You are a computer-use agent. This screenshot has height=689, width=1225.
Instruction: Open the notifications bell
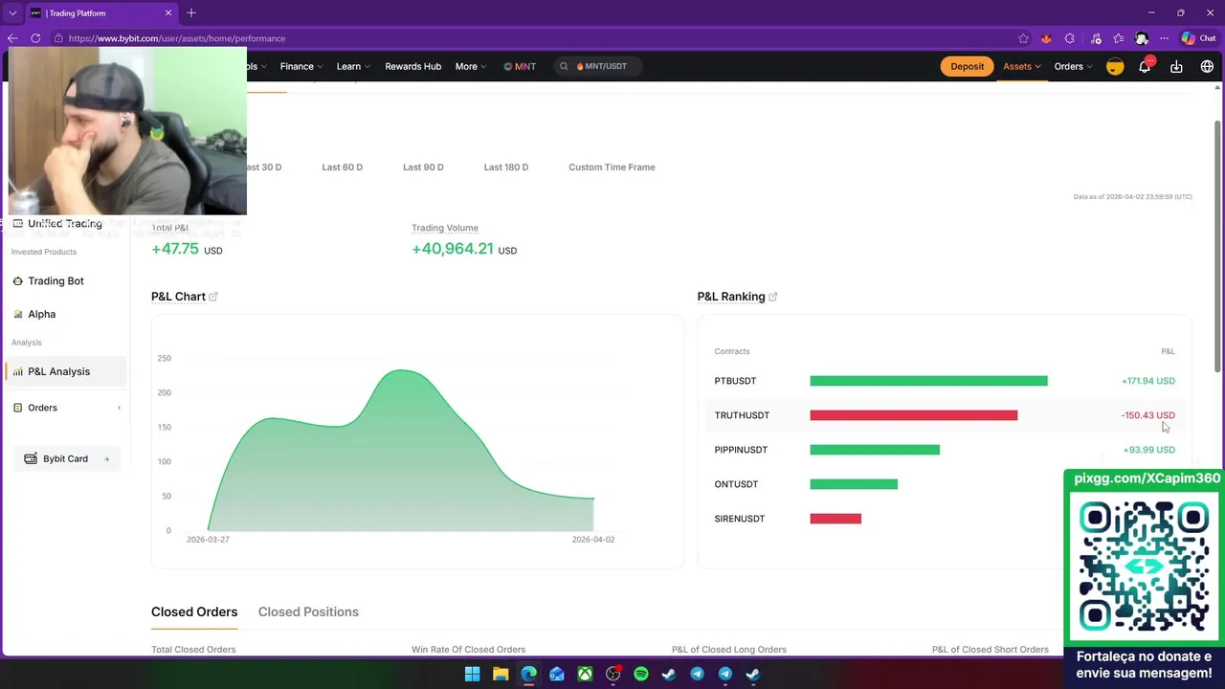click(x=1145, y=66)
